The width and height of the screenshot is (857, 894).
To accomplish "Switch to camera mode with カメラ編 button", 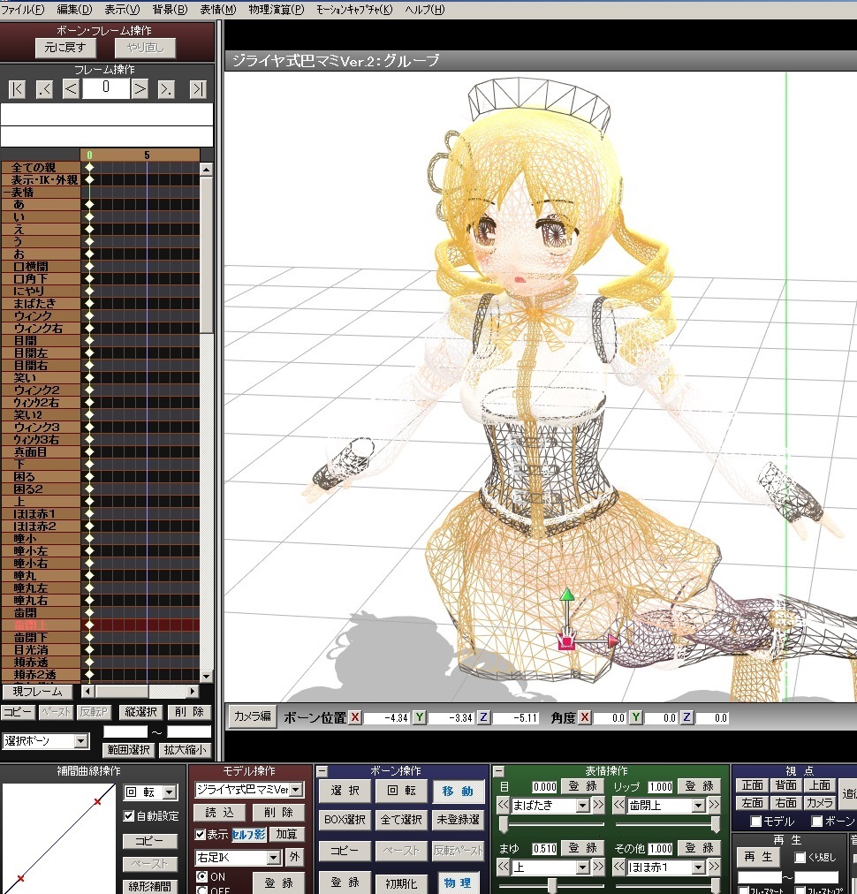I will 252,716.
